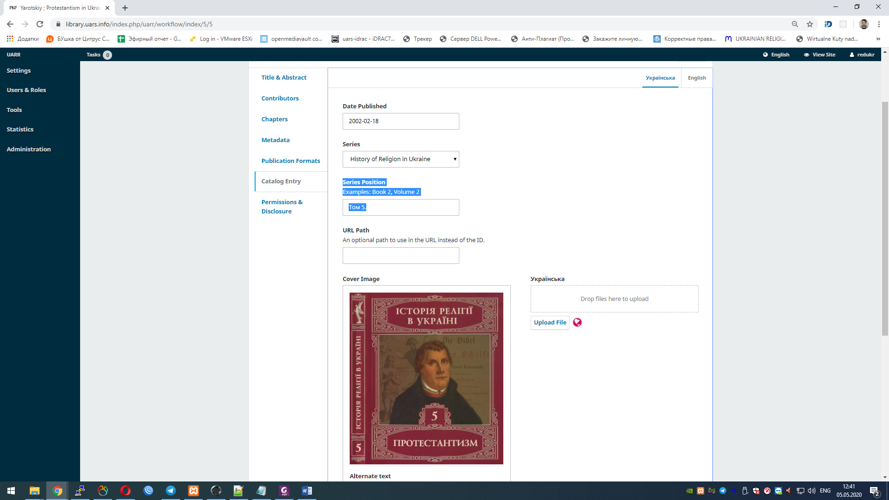Click the Date Published field
The width and height of the screenshot is (889, 500).
click(401, 121)
